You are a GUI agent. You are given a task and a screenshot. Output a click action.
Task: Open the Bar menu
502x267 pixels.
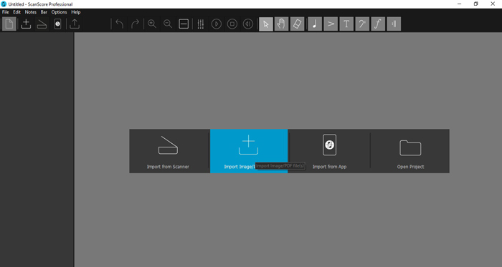[44, 12]
